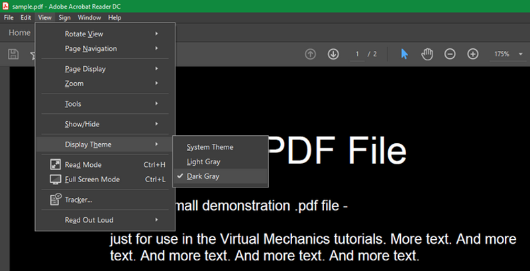Switch to the Light Gray theme
Viewport: 530px width, 271px height.
(203, 162)
